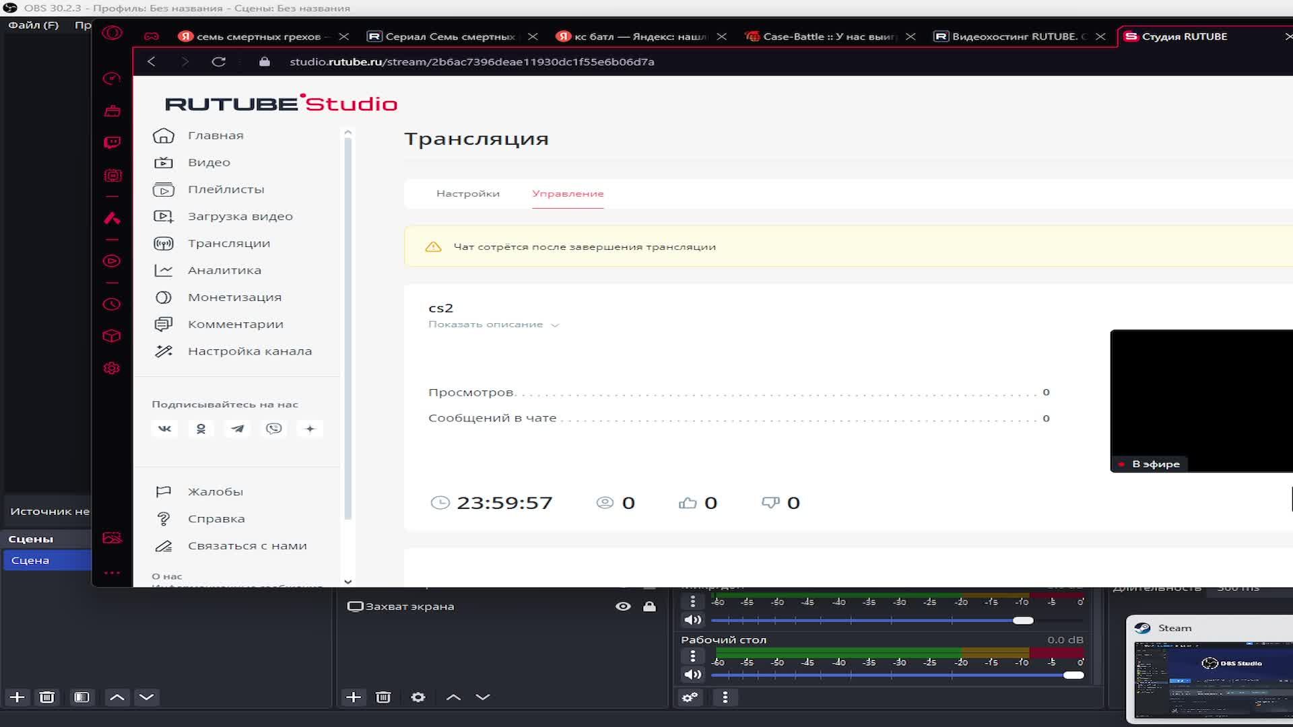Screen dimensions: 1293x727
Task: Open scene filters icon in OBS
Action: pyautogui.click(x=81, y=697)
